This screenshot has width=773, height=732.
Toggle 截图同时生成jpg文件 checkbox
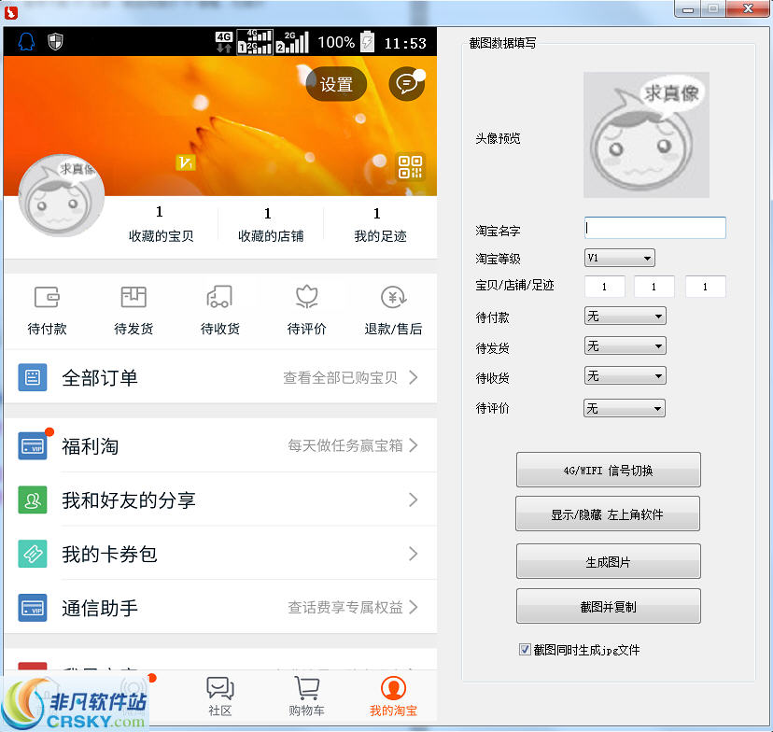[525, 649]
